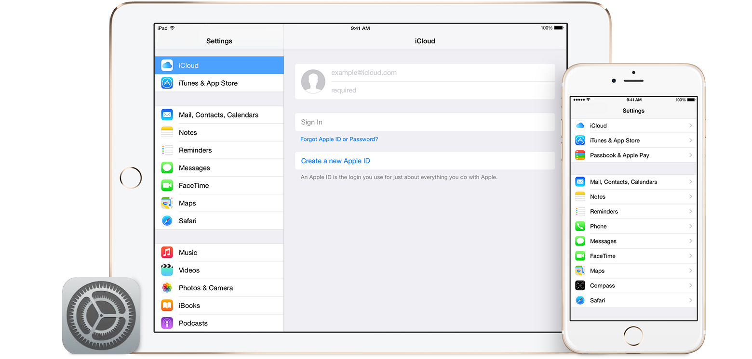Click the large Settings gear app icon
This screenshot has height=359, width=752.
pyautogui.click(x=101, y=316)
